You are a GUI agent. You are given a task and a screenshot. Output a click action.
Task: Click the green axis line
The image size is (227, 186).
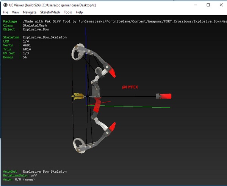click(x=129, y=107)
